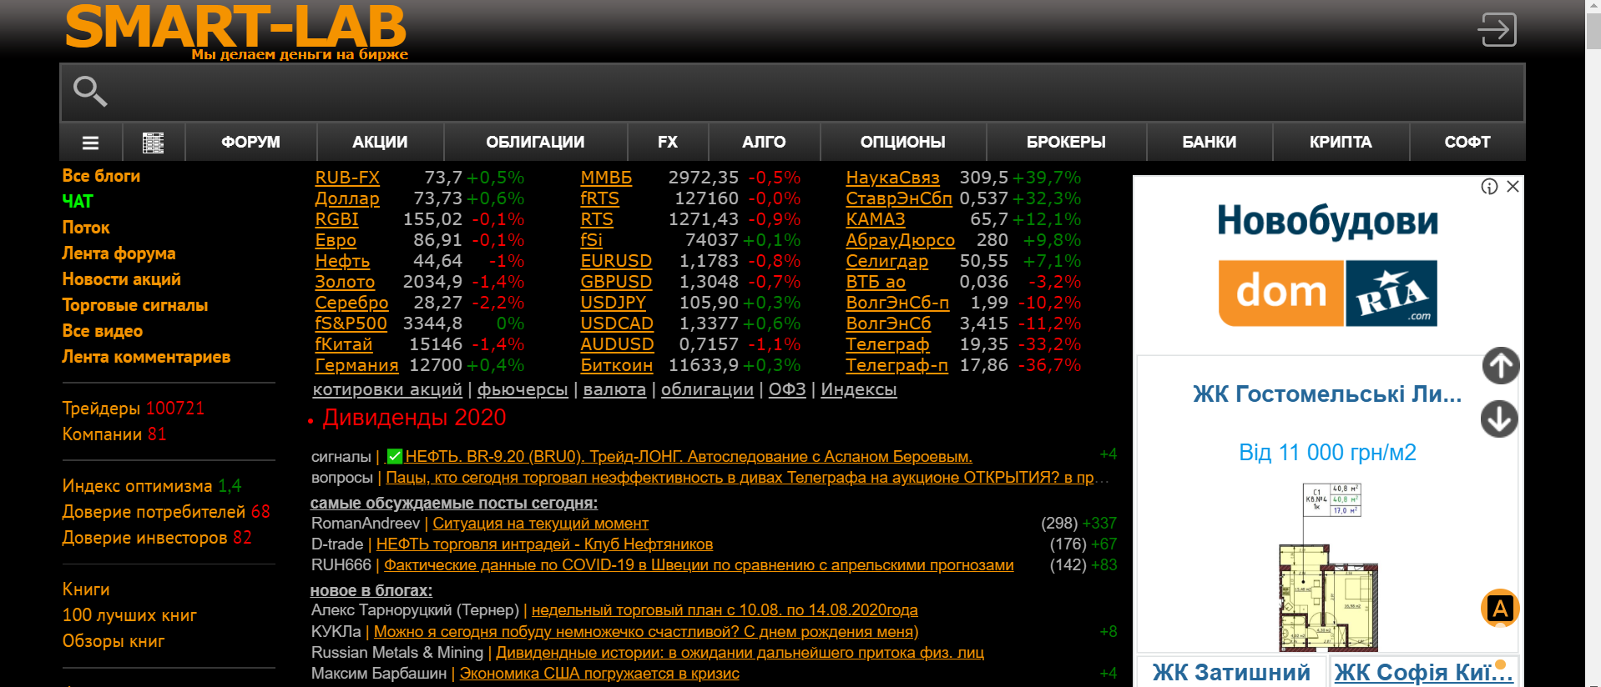Click the Трейдеры 100721 link
The width and height of the screenshot is (1601, 687).
pyautogui.click(x=134, y=409)
